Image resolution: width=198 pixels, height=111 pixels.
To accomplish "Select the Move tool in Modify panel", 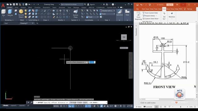I will (x=60, y=11).
